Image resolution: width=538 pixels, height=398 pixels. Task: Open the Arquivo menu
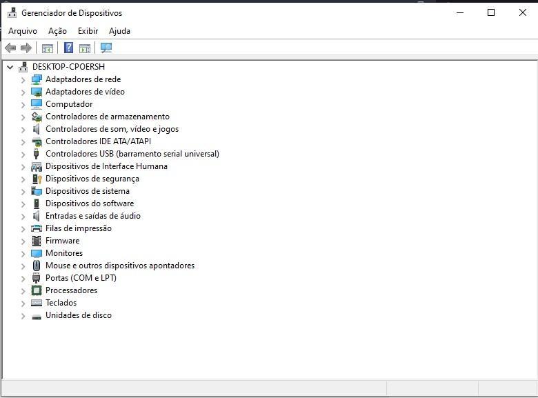pyautogui.click(x=23, y=31)
